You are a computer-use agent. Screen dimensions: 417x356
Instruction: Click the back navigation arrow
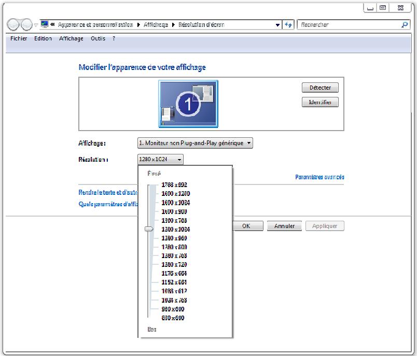click(11, 24)
